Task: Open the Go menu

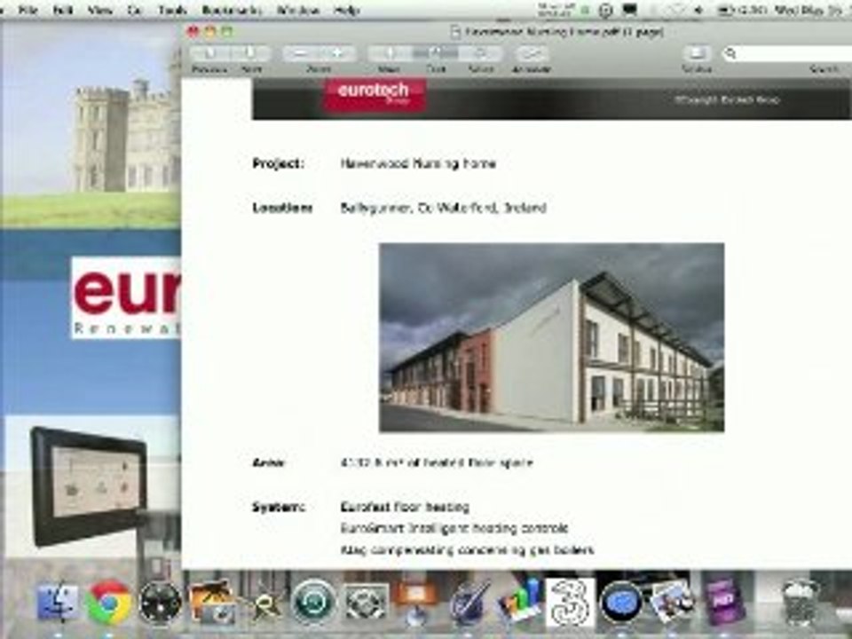Action: tap(134, 10)
